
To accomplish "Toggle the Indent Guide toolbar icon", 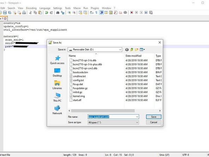I will [102, 12].
